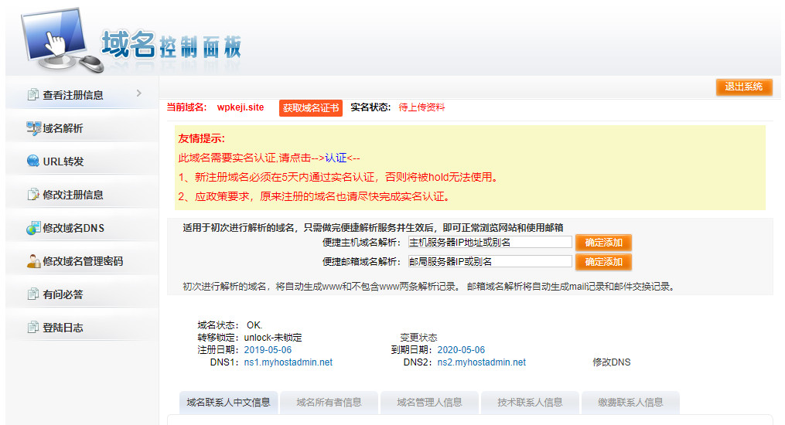Click the document icon beside 有问必答
785x425 pixels.
[x=33, y=294]
